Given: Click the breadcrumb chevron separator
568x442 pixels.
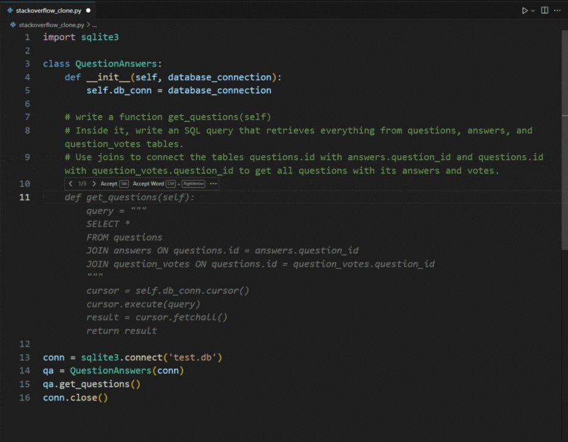Looking at the screenshot, I should [x=89, y=25].
